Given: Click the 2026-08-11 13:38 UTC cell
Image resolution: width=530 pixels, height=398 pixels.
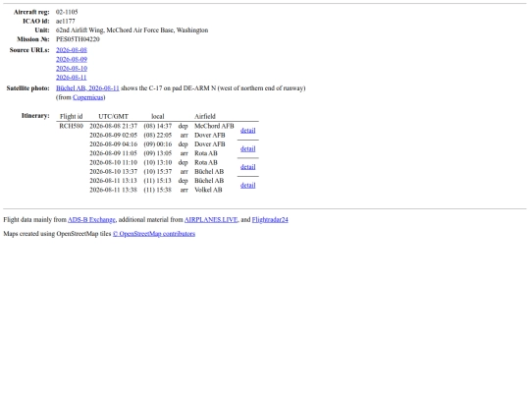Looking at the screenshot, I should click(x=113, y=191).
